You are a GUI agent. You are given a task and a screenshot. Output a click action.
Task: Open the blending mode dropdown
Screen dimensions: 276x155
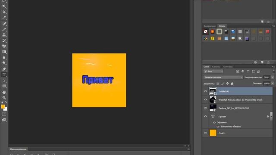point(223,77)
